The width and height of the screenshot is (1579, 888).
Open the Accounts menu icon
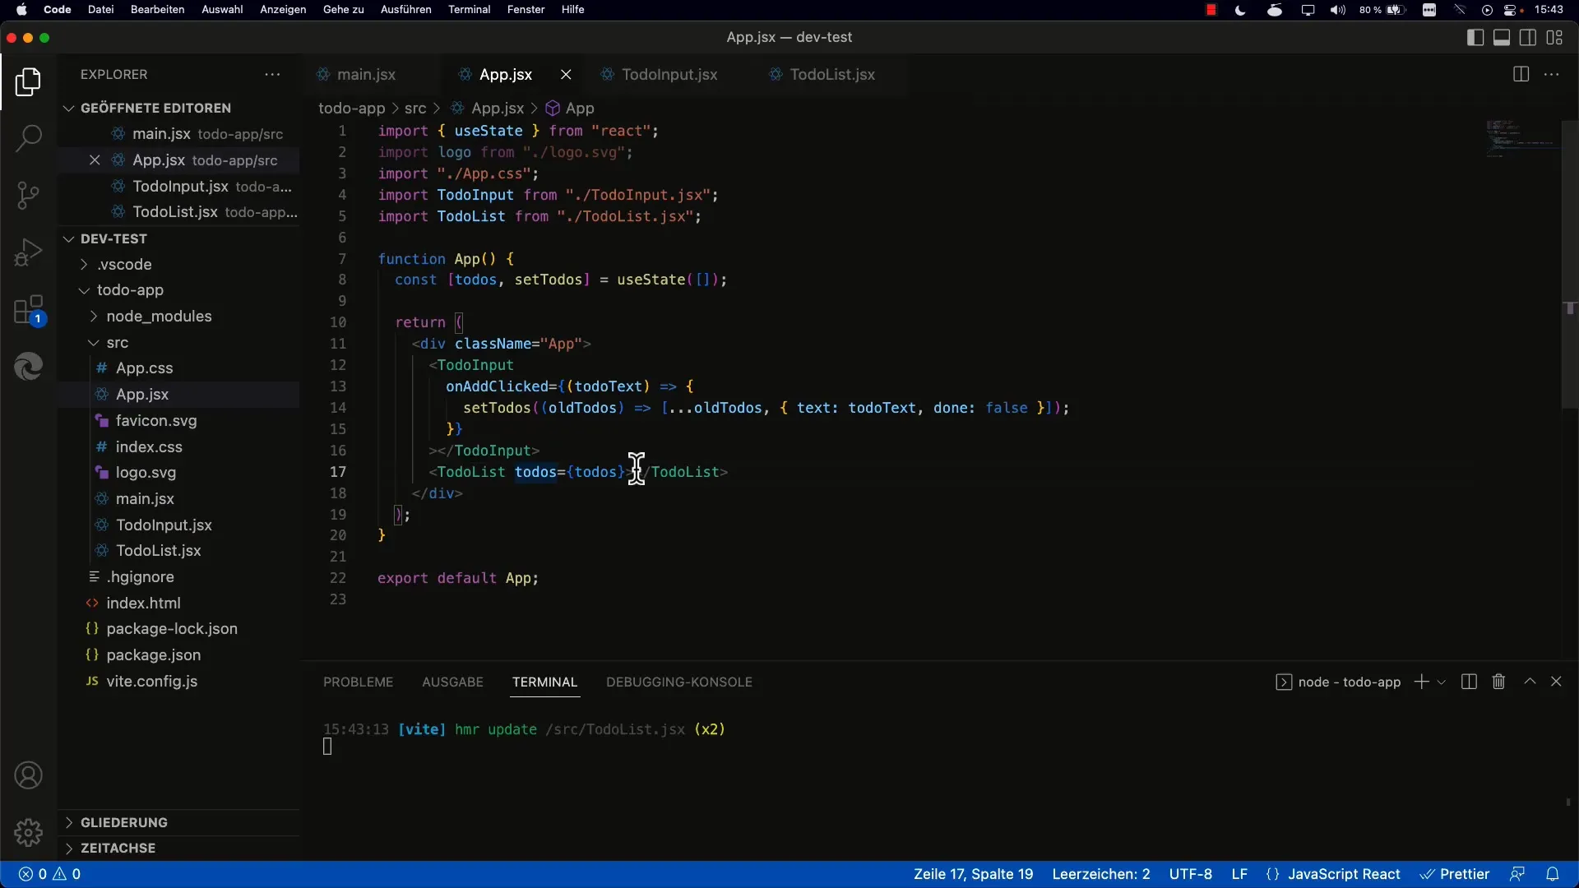point(28,775)
